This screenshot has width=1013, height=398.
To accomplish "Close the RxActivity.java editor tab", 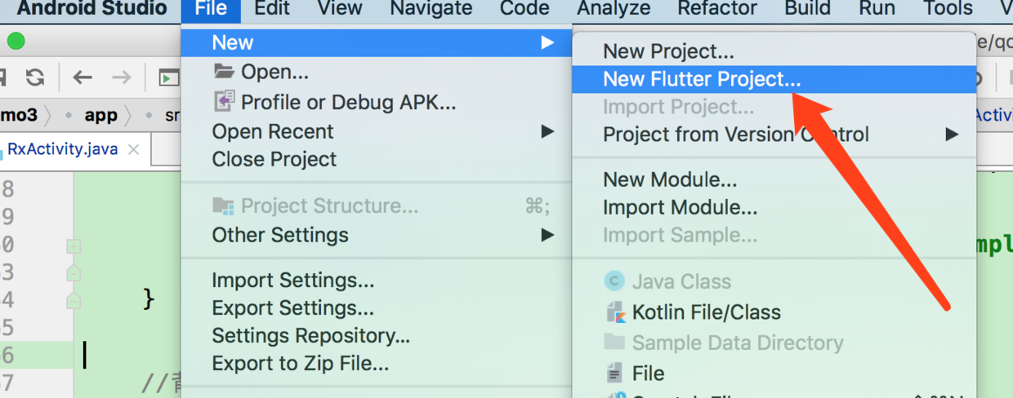I will click(x=134, y=150).
